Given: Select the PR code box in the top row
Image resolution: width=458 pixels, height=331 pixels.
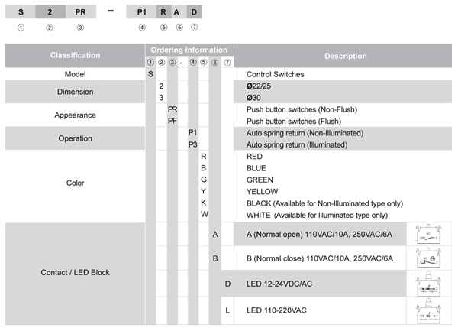Looking at the screenshot, I should click(81, 11).
